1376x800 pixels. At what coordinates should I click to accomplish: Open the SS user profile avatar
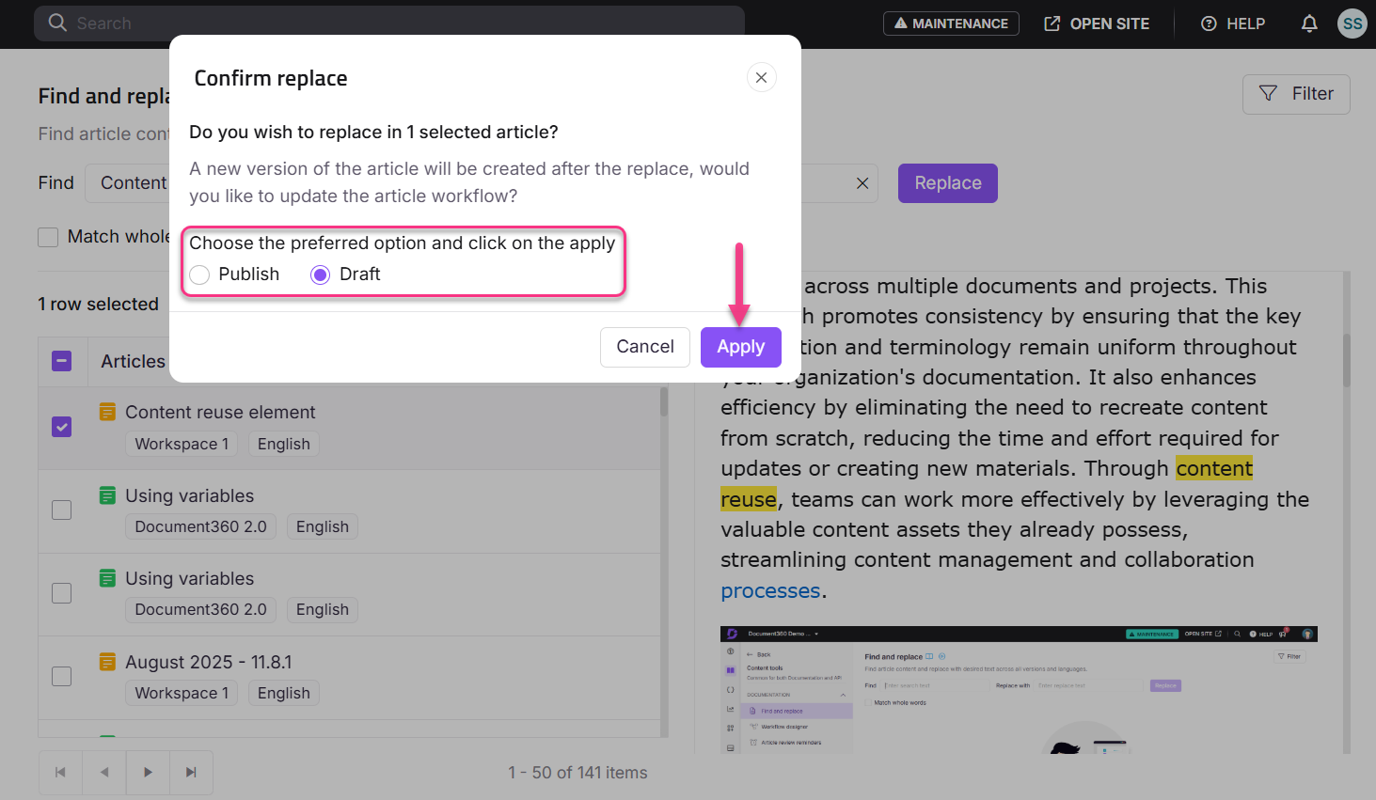click(x=1352, y=24)
